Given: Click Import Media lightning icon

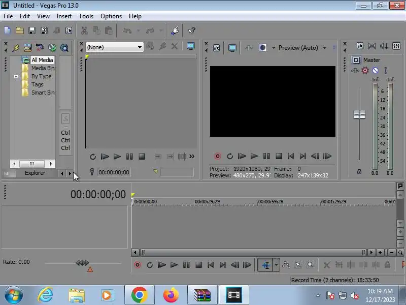Looking at the screenshot, I should pos(16,48).
